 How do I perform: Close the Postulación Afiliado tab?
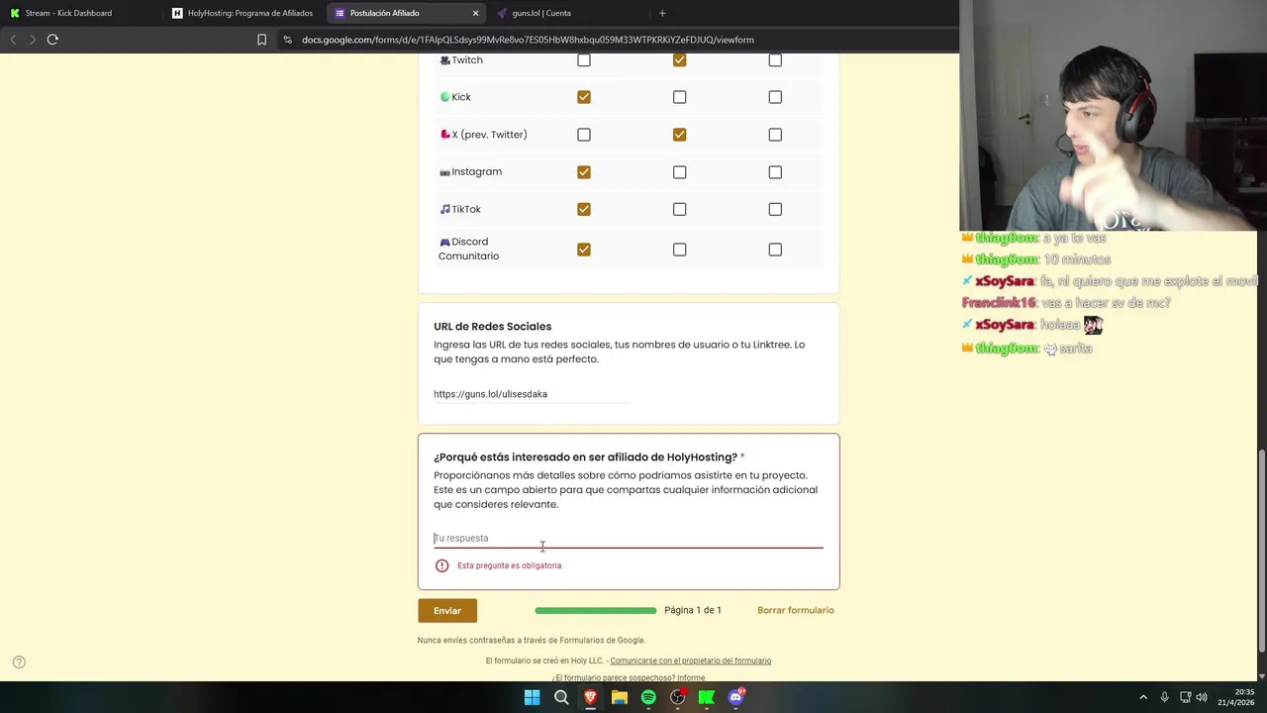(x=475, y=13)
